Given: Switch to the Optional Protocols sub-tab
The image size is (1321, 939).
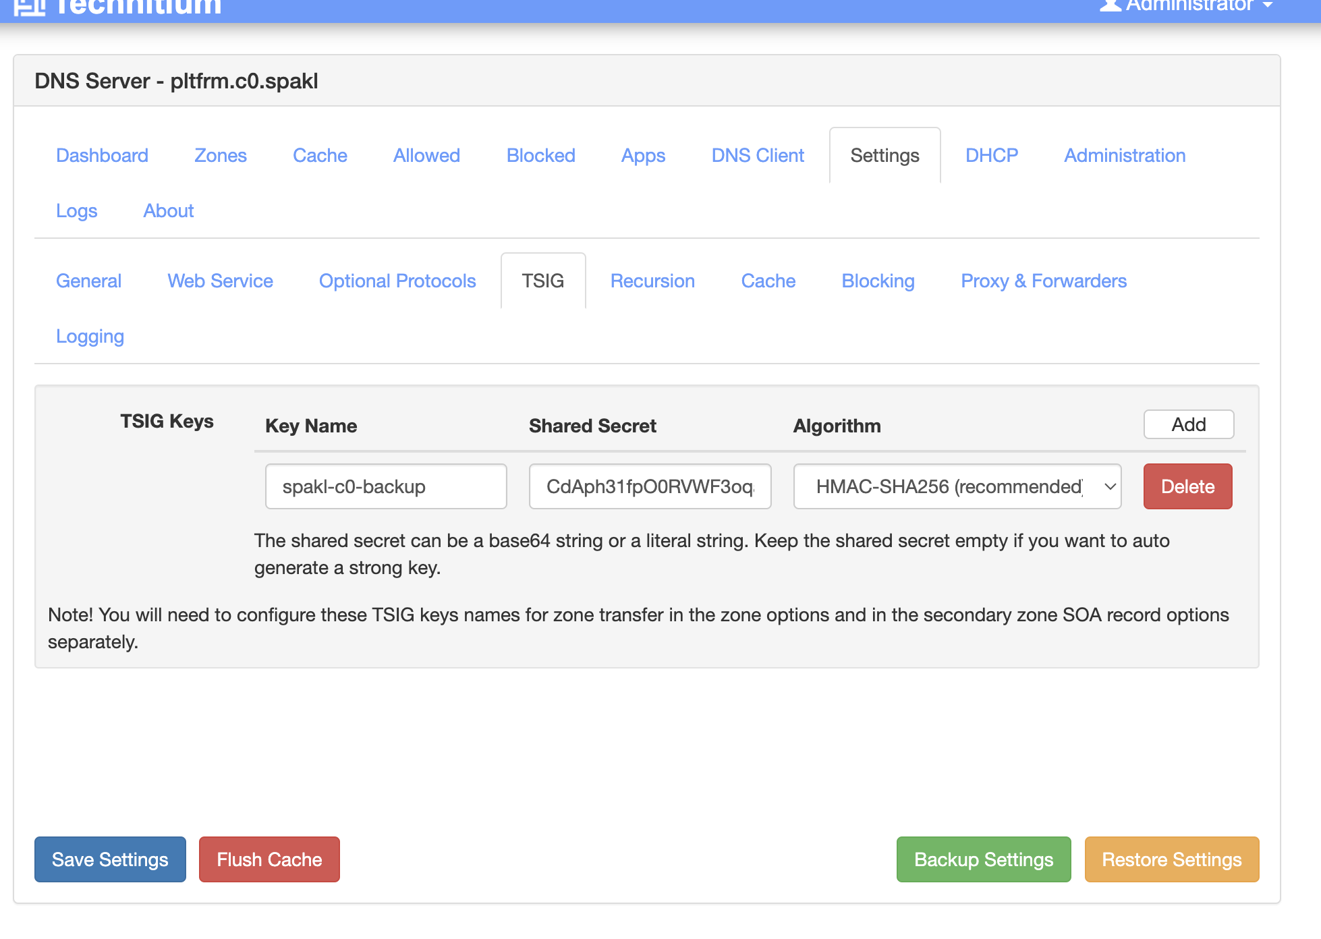Looking at the screenshot, I should point(397,281).
